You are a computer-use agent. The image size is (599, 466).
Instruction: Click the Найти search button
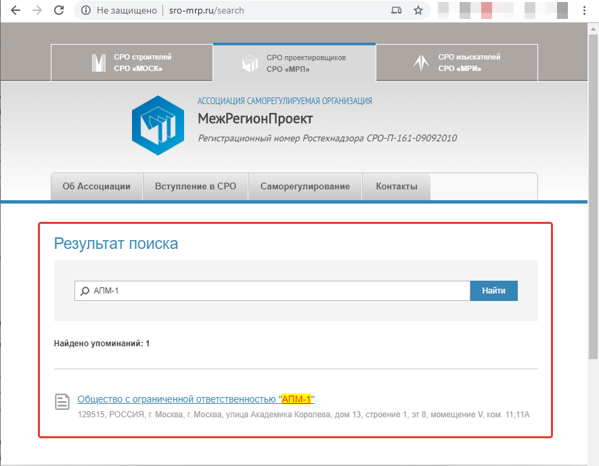(493, 291)
